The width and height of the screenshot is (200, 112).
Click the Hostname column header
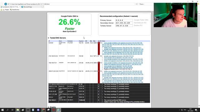pos(70,41)
